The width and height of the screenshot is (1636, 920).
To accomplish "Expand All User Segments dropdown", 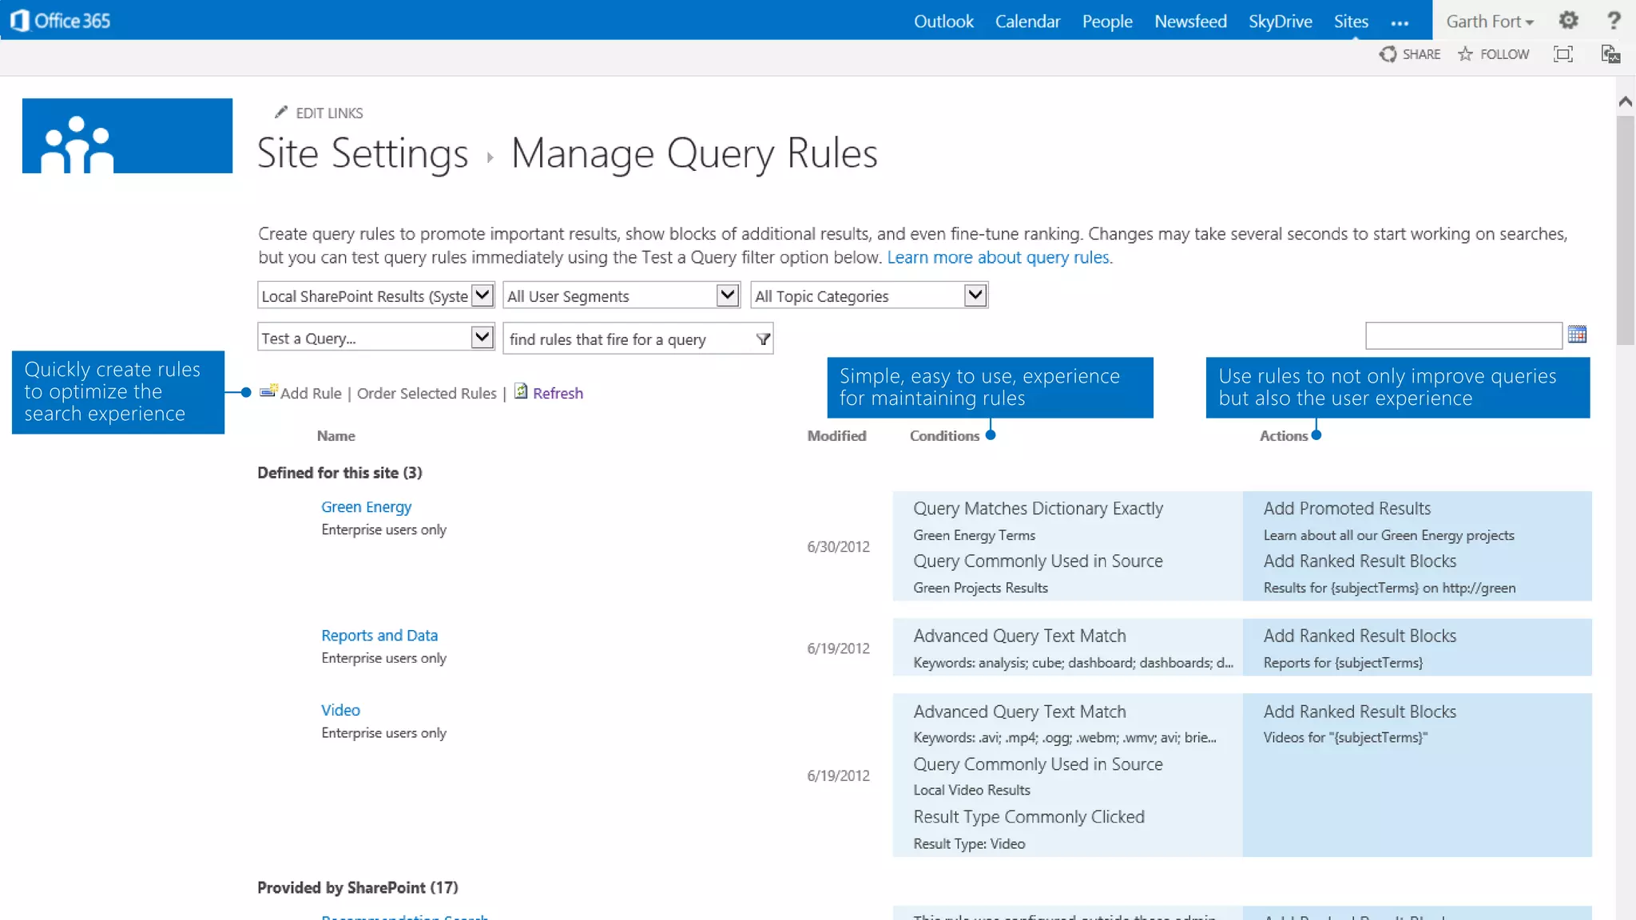I will tap(726, 295).
